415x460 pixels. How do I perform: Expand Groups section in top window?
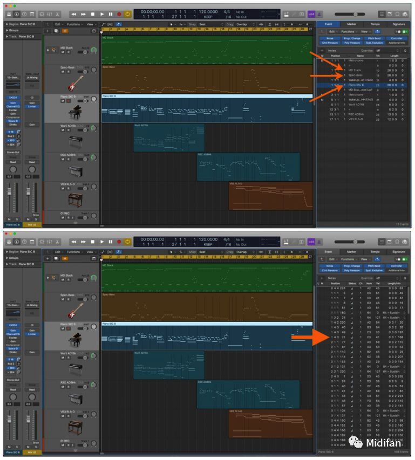point(8,30)
